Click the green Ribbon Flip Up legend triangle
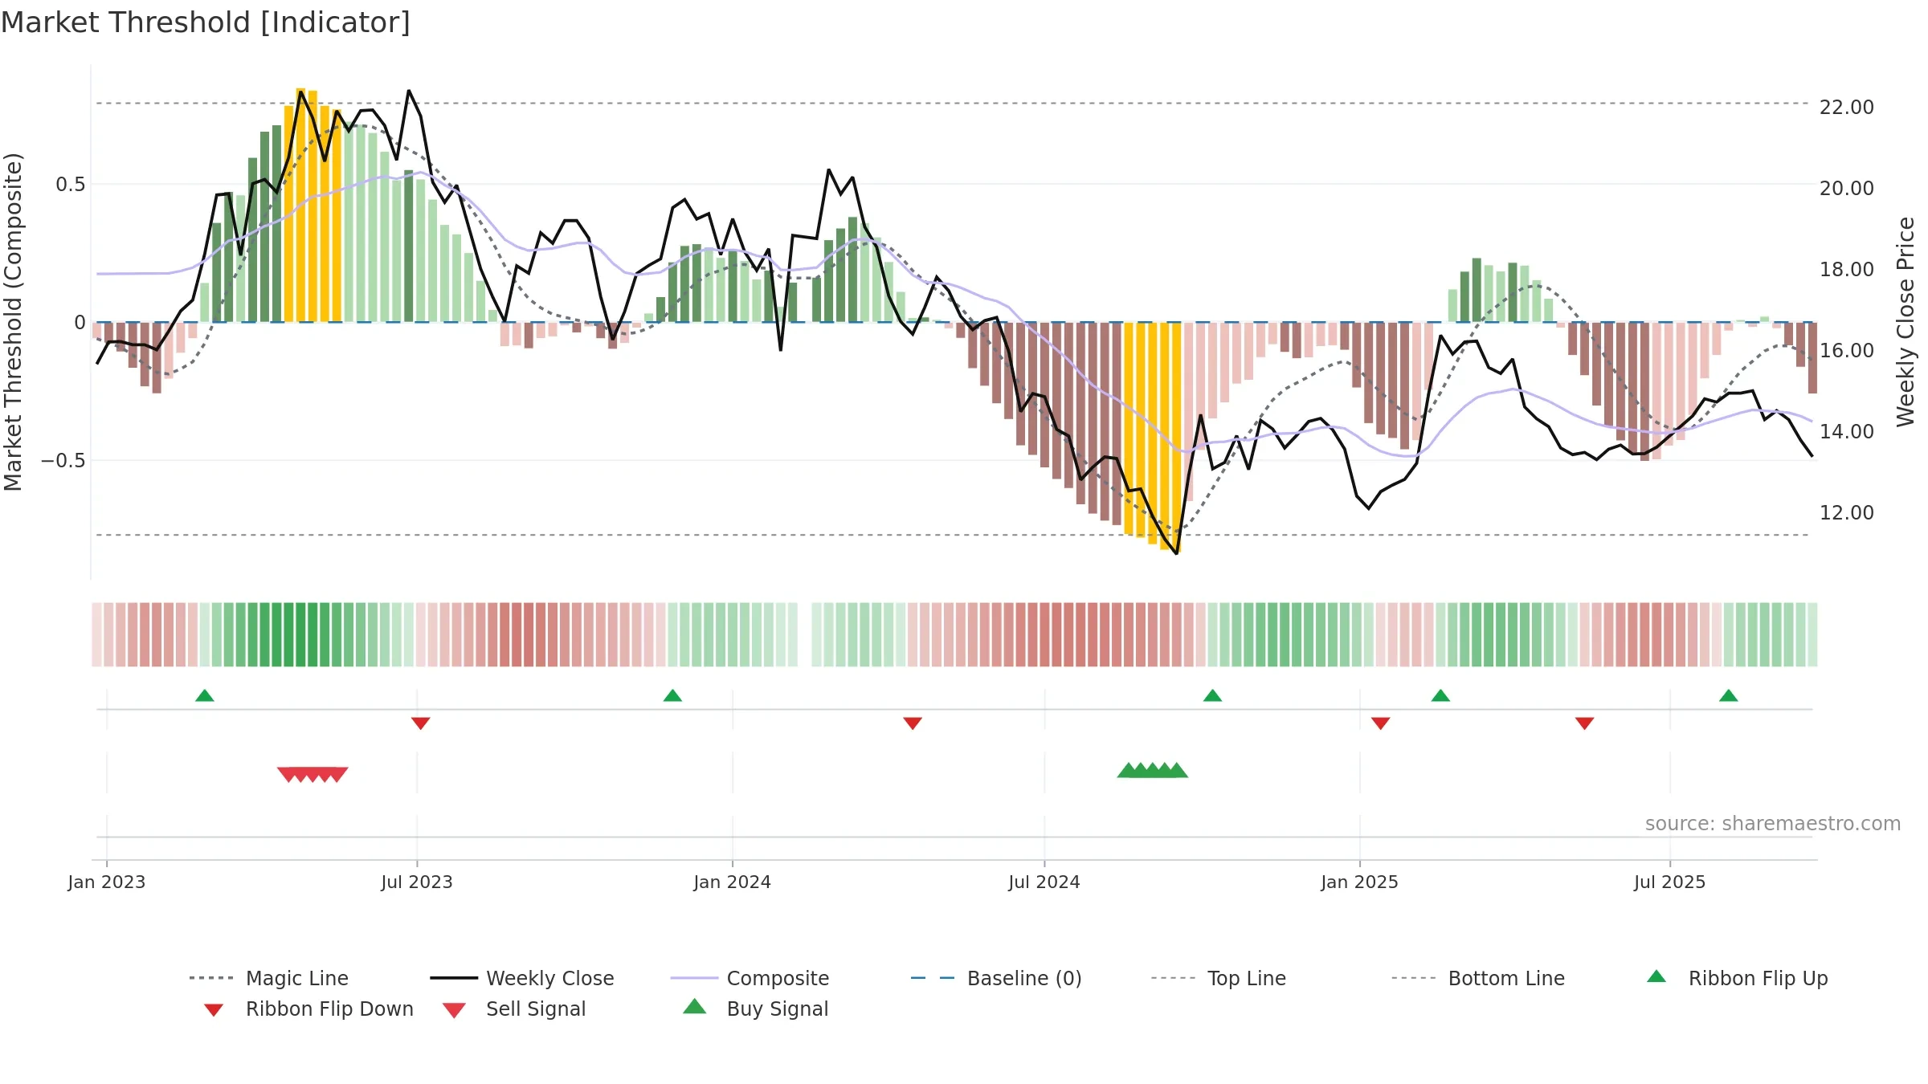This screenshot has width=1928, height=1084. [x=1656, y=976]
